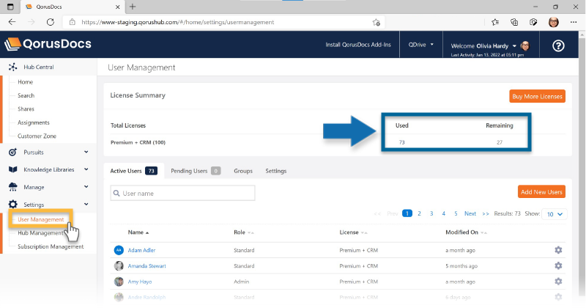Click Olivia Hardy's avatar in header
Image resolution: width=586 pixels, height=308 pixels.
point(525,45)
